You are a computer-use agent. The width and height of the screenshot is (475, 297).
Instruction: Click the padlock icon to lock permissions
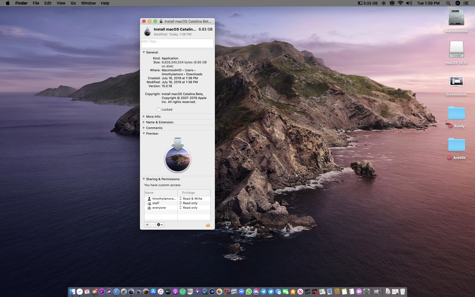click(208, 225)
